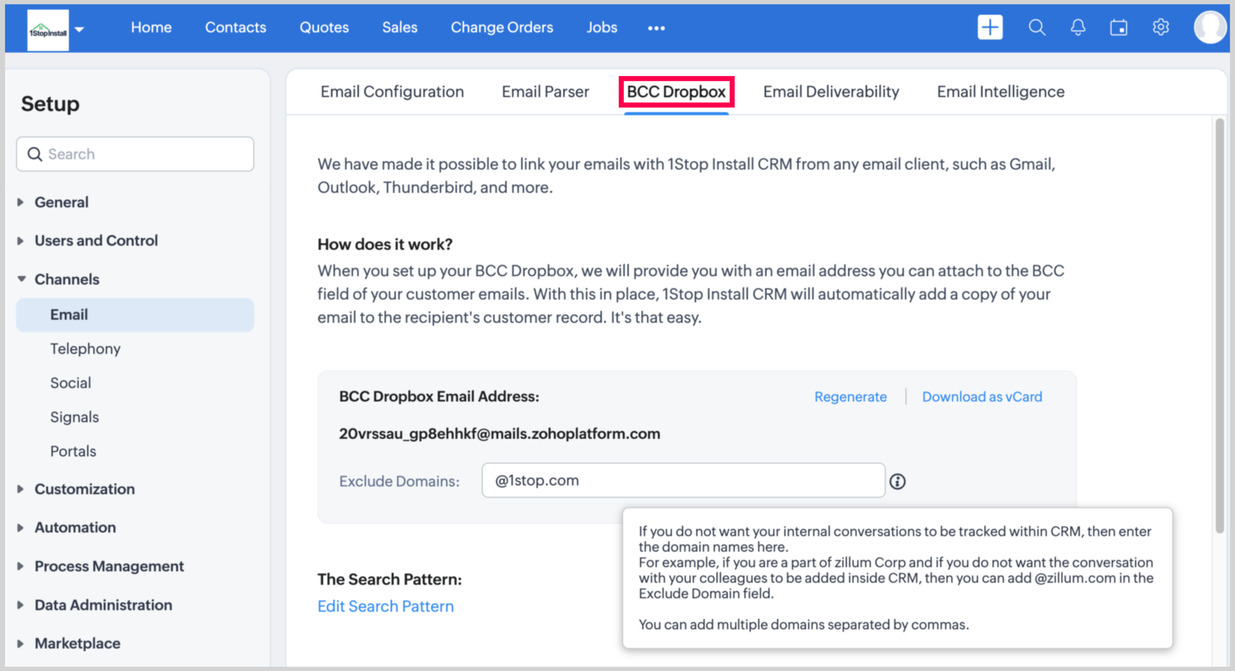Click the Exclude Domains info icon

click(897, 482)
